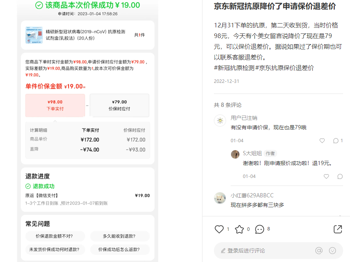Open S大姐姐's profile avatar

point(235,154)
